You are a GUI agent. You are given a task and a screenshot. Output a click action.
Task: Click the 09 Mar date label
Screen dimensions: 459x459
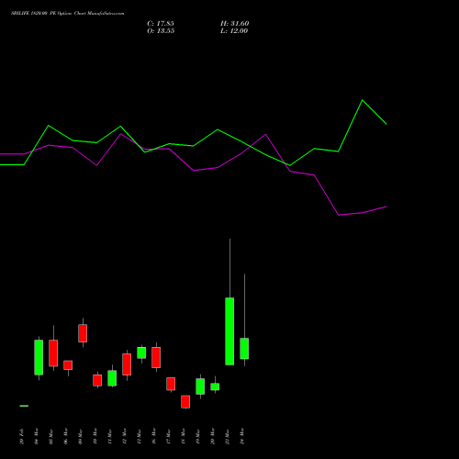click(x=81, y=436)
